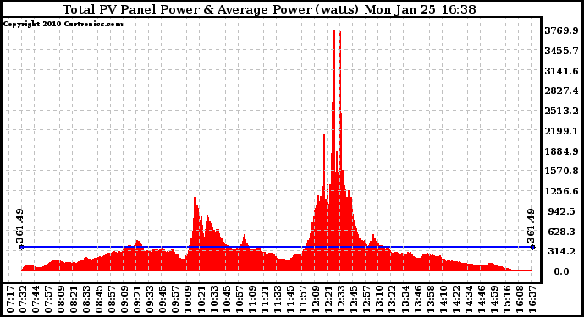Select the '1884.9' y-axis label
Viewport: 584px width, 317px height.
(x=561, y=151)
